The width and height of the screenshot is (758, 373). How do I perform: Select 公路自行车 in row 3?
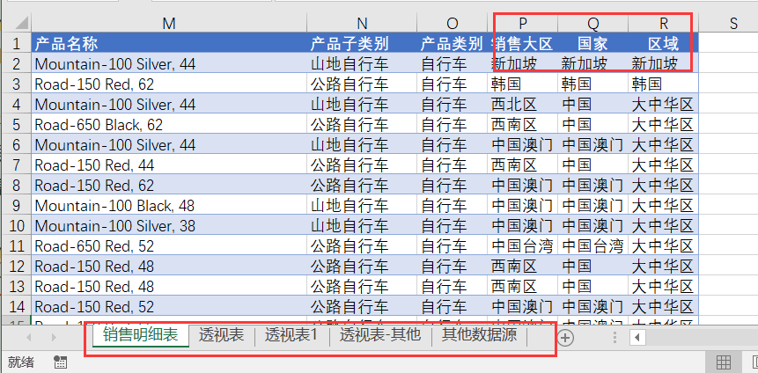pyautogui.click(x=362, y=84)
